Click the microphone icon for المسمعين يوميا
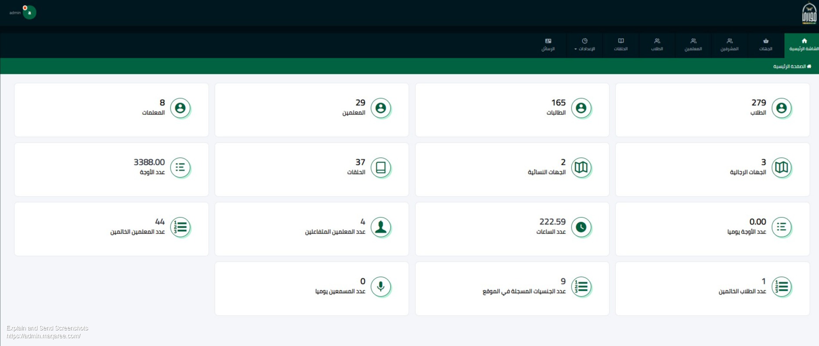 (381, 286)
